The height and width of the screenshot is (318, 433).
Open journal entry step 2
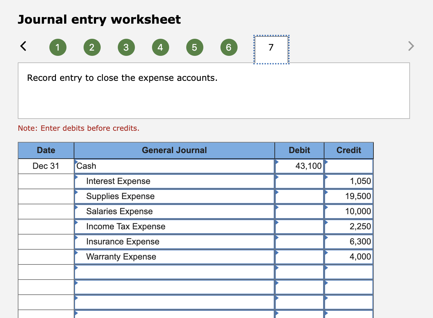92,47
